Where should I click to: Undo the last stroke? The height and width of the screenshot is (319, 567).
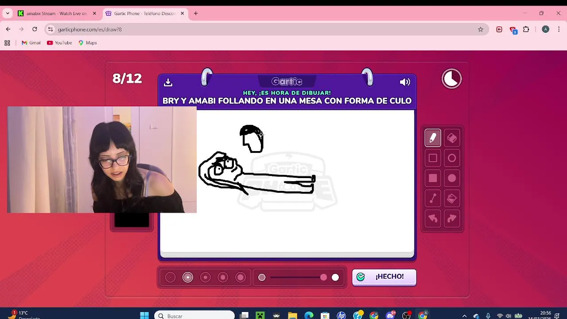pos(433,218)
